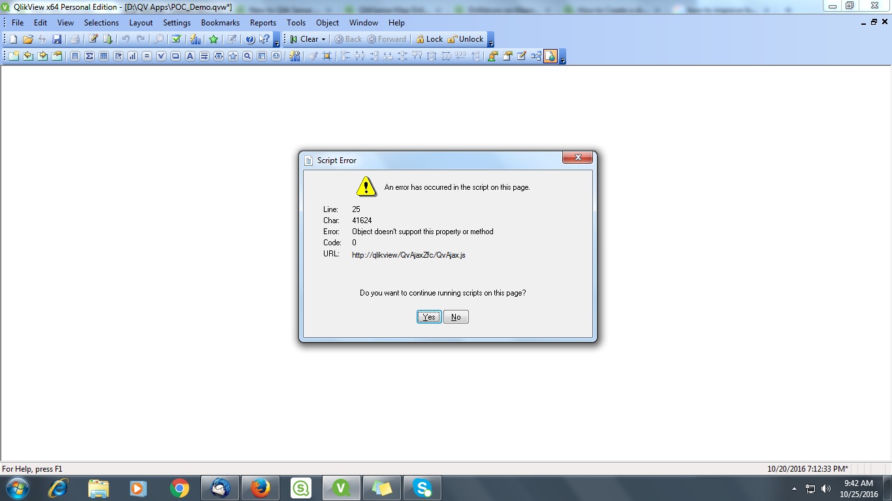Create a Container object
The image size is (892, 501).
pyautogui.click(x=262, y=56)
